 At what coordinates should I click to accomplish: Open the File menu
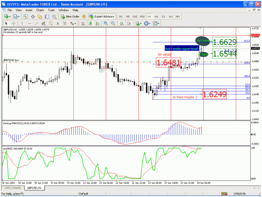(10, 10)
